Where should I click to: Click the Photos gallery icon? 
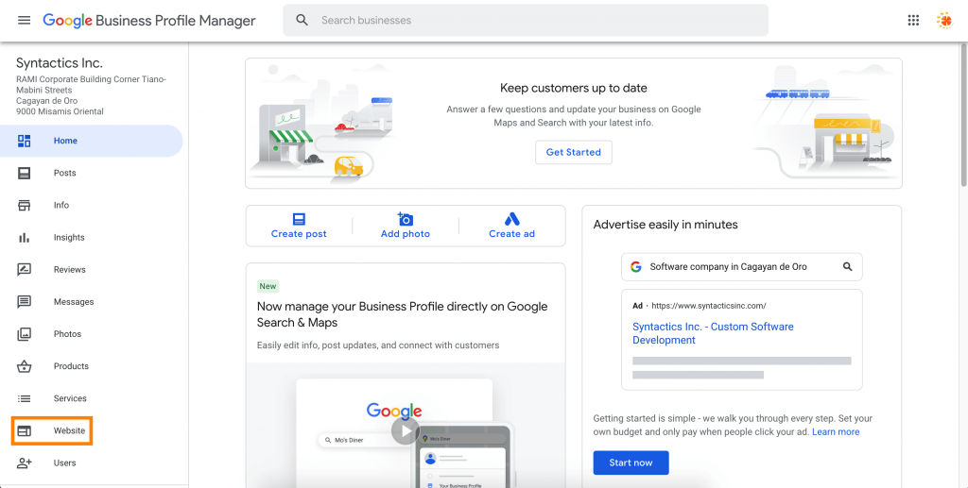[x=24, y=334]
